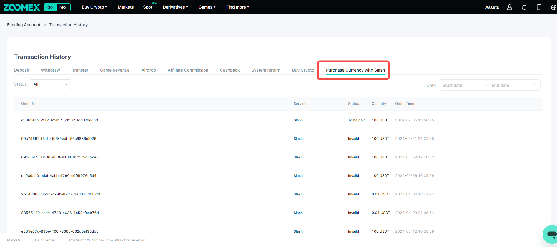Image resolution: width=557 pixels, height=247 pixels.
Task: Open the language globe icon
Action: tap(553, 7)
